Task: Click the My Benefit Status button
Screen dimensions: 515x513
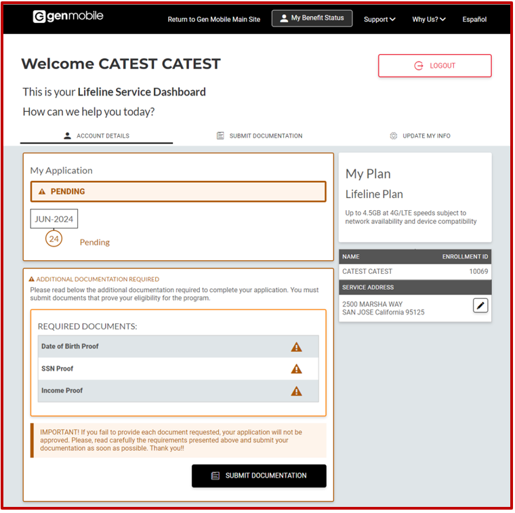Action: (x=312, y=18)
